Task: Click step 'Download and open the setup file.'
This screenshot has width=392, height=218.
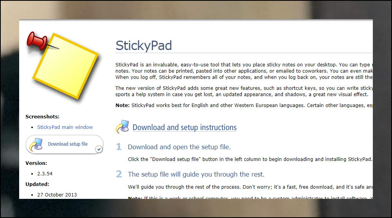Action: [179, 147]
